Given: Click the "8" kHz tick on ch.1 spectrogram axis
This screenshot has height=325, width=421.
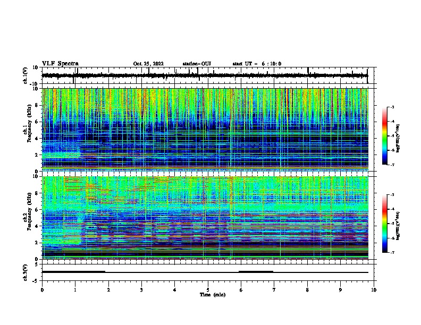Looking at the screenshot, I should coord(37,105).
